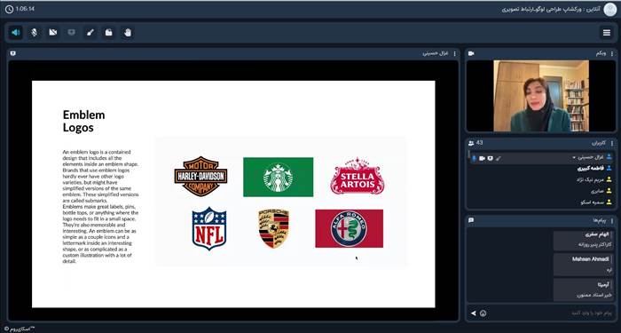Open the users panel three-dot menu
Screen dimensions: 621x333
612,143
